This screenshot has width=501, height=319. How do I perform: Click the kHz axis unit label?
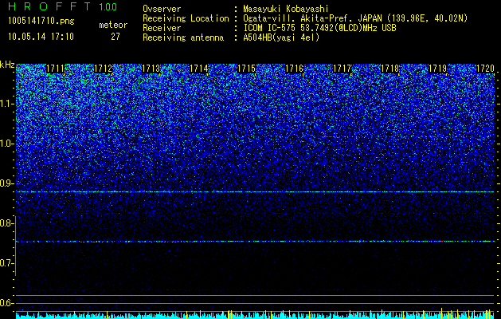(x=7, y=65)
